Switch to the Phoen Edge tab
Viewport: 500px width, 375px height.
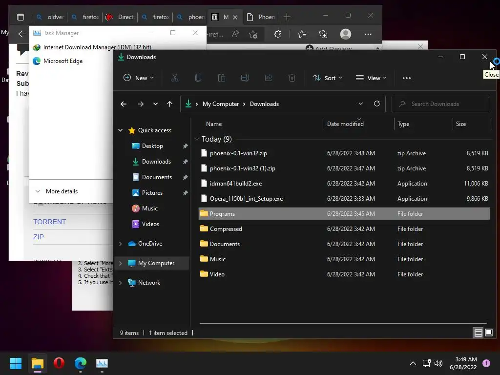click(261, 17)
